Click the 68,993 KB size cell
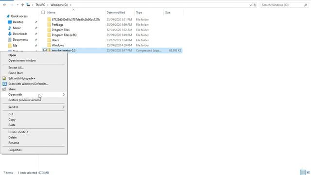311x175 pixels. [175, 51]
